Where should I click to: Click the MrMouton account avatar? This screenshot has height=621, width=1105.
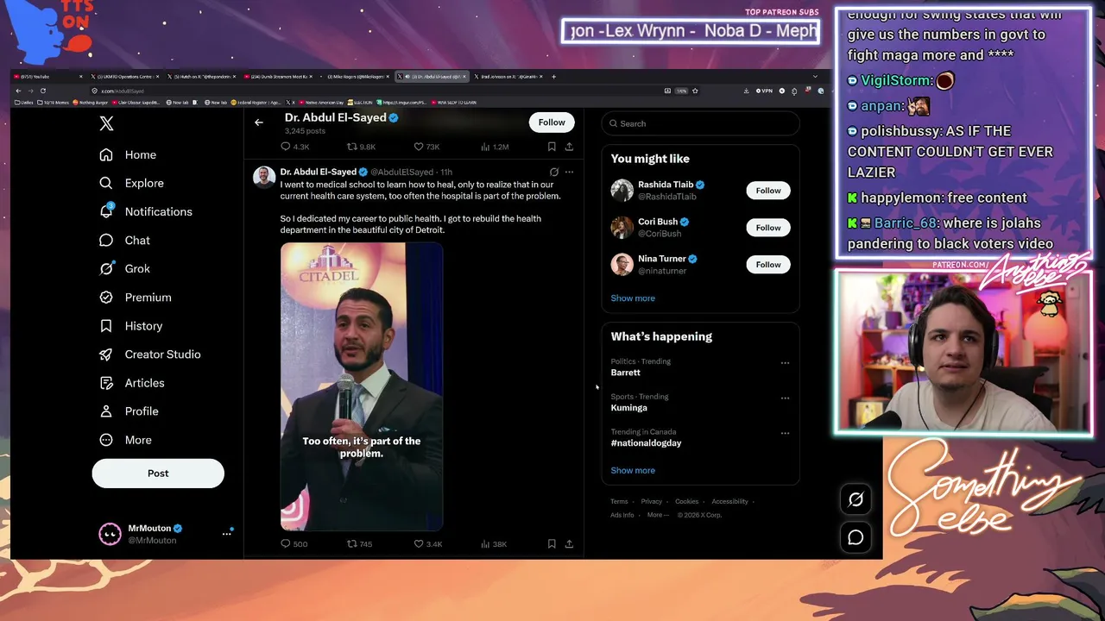point(110,534)
